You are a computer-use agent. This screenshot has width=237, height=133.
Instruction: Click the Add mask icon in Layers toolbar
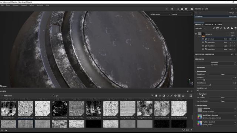pyautogui.click(x=217, y=28)
